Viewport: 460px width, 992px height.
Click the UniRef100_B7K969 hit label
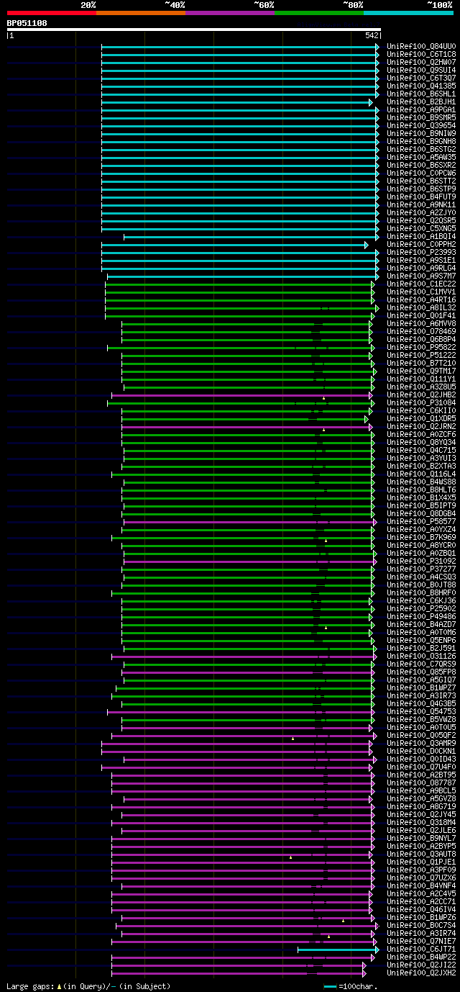click(x=421, y=537)
